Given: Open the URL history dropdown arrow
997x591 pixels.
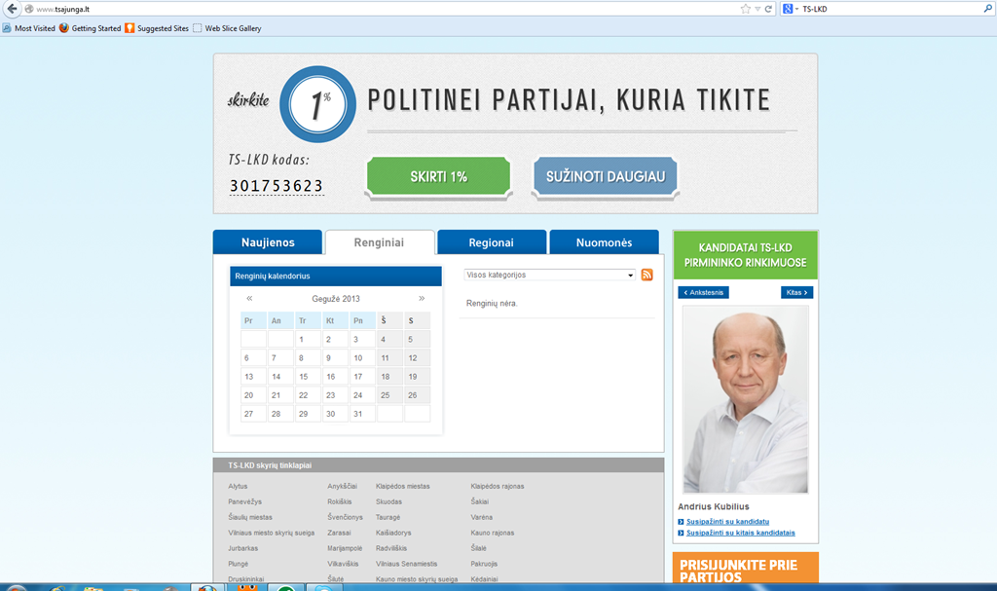Looking at the screenshot, I should pyautogui.click(x=757, y=9).
